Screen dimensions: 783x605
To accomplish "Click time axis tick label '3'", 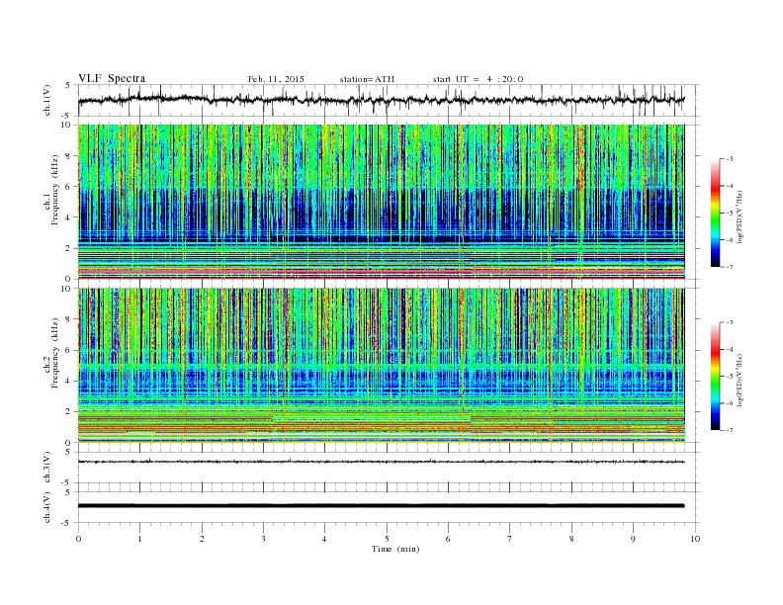I will tap(264, 539).
